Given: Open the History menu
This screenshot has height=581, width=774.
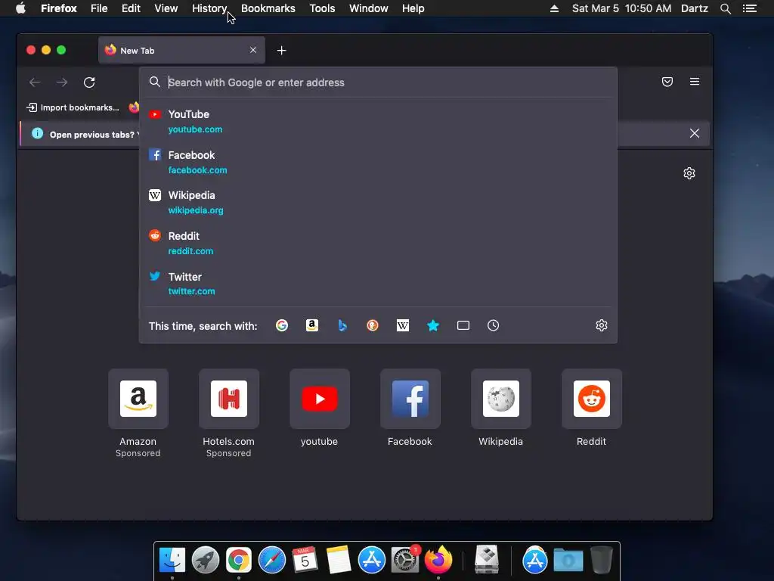Looking at the screenshot, I should click(209, 8).
